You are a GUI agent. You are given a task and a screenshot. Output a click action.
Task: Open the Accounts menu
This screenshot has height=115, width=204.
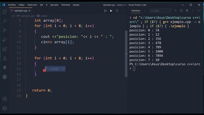pos(5,99)
